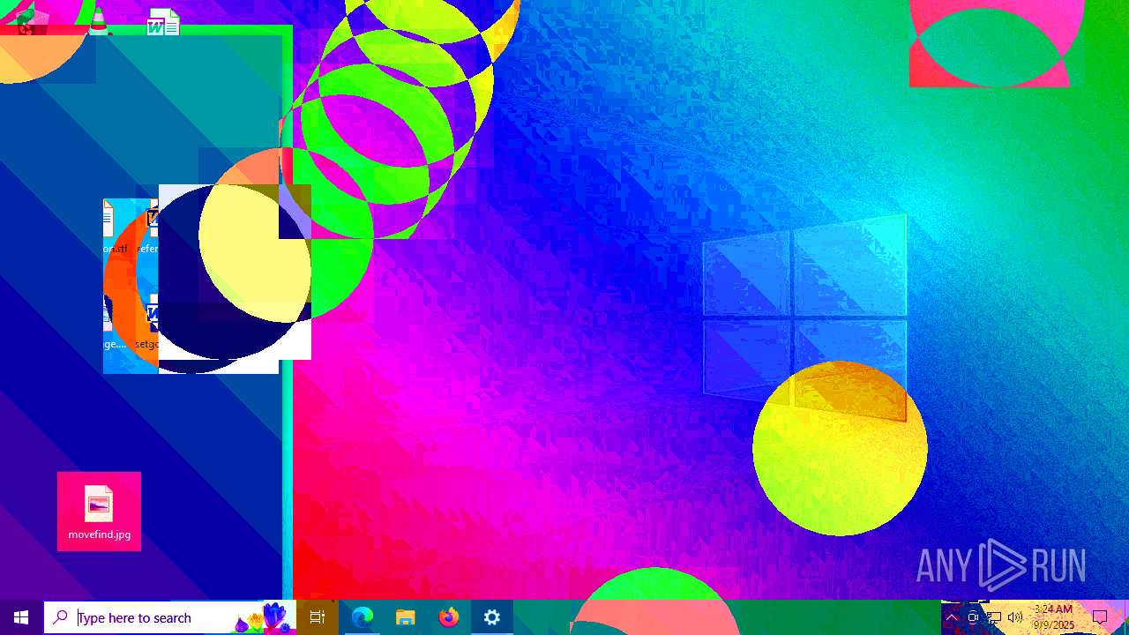Open the volume speaker tray icon
This screenshot has height=635, width=1129.
(1015, 617)
